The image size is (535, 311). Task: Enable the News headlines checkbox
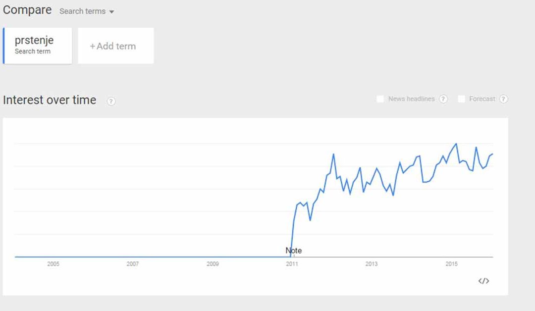click(x=380, y=99)
